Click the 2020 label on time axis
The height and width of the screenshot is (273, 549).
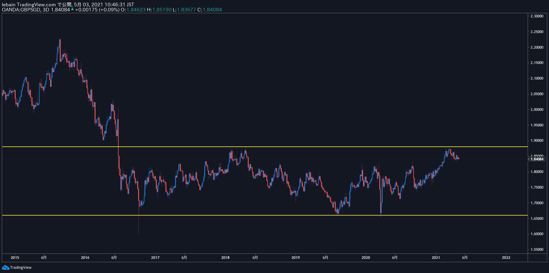click(366, 258)
